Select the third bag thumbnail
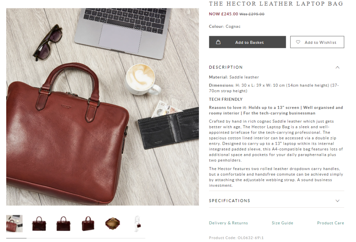The height and width of the screenshot is (242, 356). pos(64,224)
